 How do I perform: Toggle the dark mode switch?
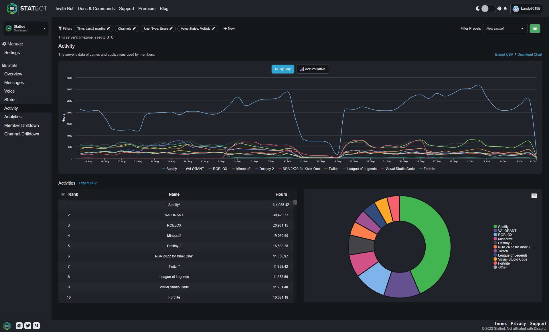coord(488,9)
